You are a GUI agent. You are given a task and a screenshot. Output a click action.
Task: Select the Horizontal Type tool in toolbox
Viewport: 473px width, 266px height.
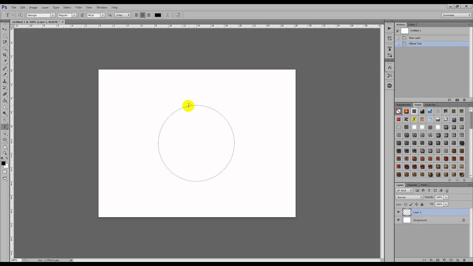5,127
